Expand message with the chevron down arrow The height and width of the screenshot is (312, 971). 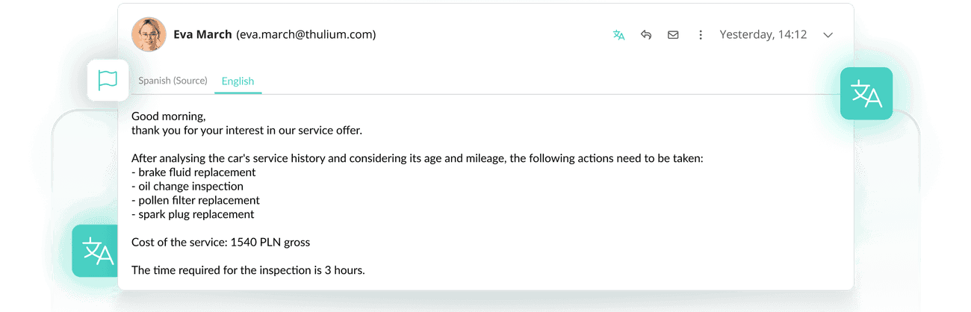point(828,35)
